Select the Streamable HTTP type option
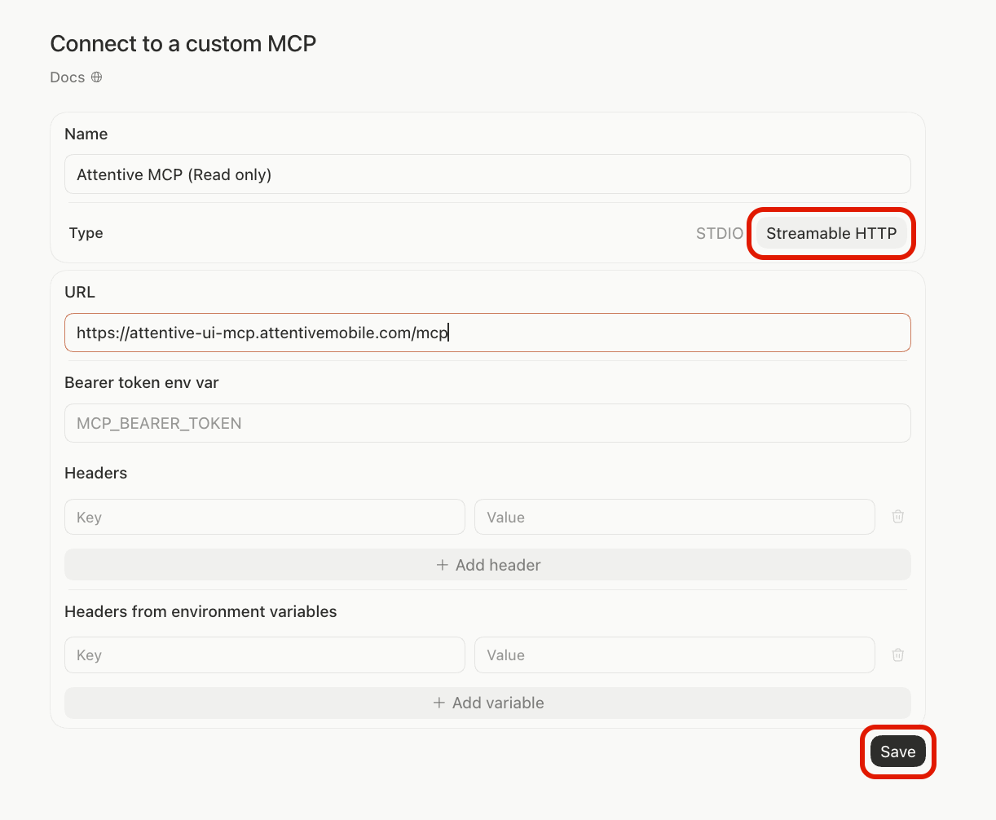 click(x=831, y=233)
